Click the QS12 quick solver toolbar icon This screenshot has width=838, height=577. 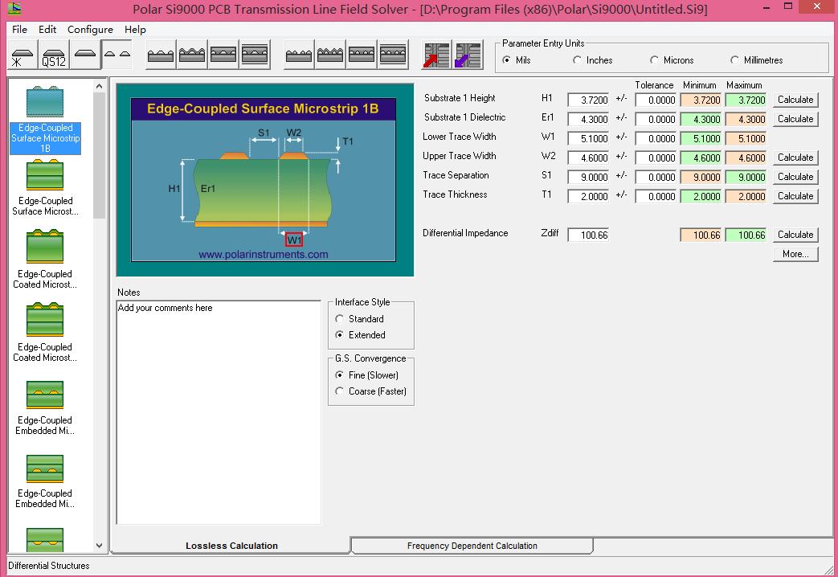54,55
